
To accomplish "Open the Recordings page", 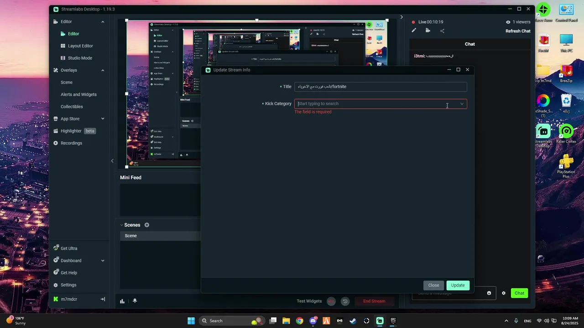I will [71, 143].
